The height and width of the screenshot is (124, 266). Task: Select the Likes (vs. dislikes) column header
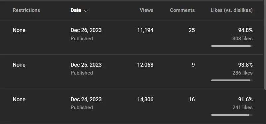(x=232, y=10)
